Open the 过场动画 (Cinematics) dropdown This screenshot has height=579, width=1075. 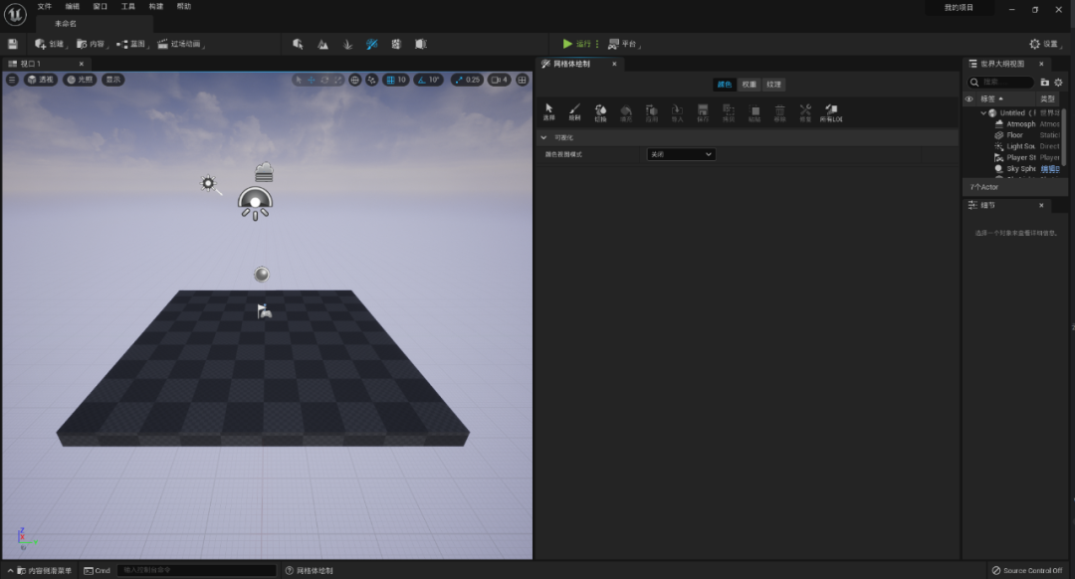coord(181,44)
